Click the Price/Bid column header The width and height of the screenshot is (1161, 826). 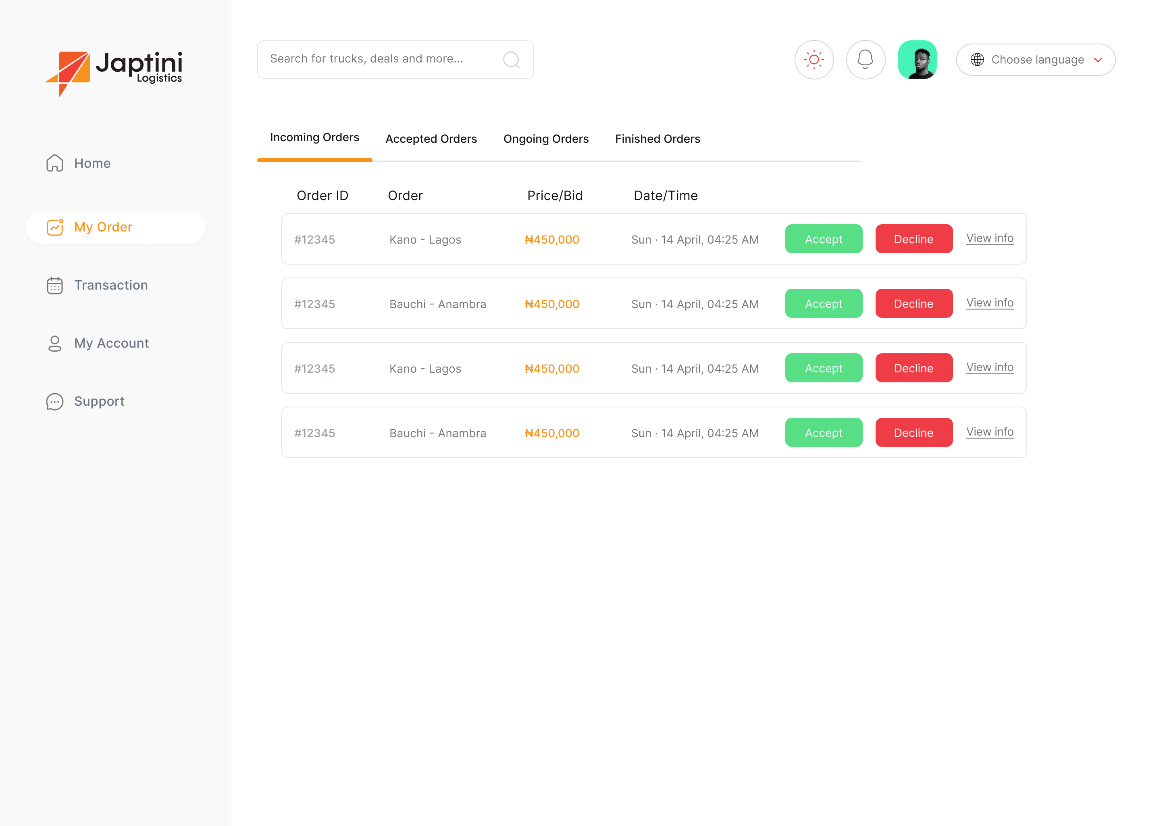pos(555,196)
